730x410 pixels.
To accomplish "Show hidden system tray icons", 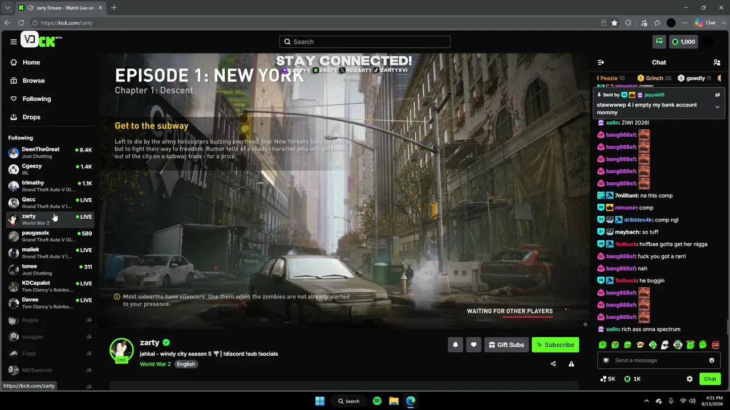I will coord(646,401).
